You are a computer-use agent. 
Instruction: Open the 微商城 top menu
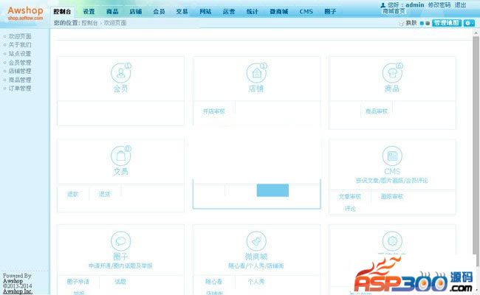click(279, 12)
